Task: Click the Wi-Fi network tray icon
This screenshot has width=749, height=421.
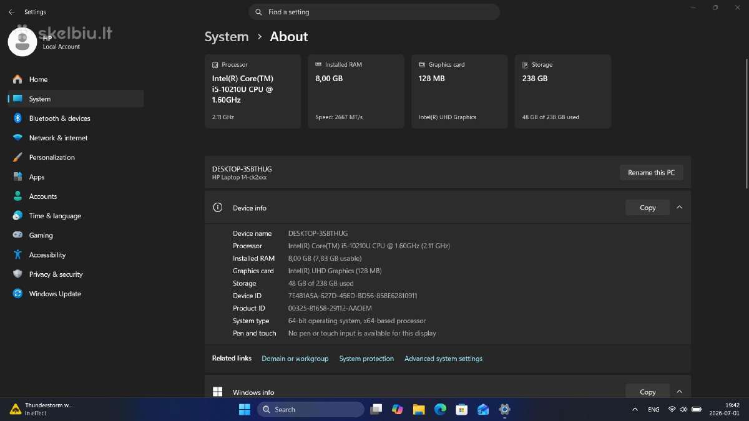Action: coord(672,410)
